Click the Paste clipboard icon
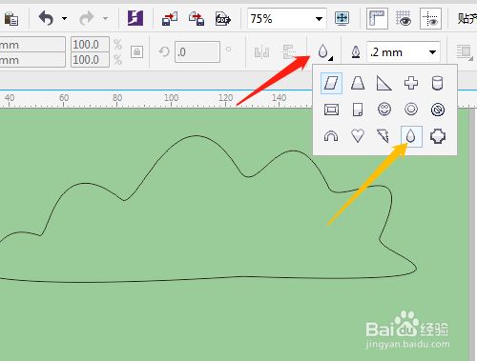Image resolution: width=477 pixels, height=361 pixels. click(10, 19)
